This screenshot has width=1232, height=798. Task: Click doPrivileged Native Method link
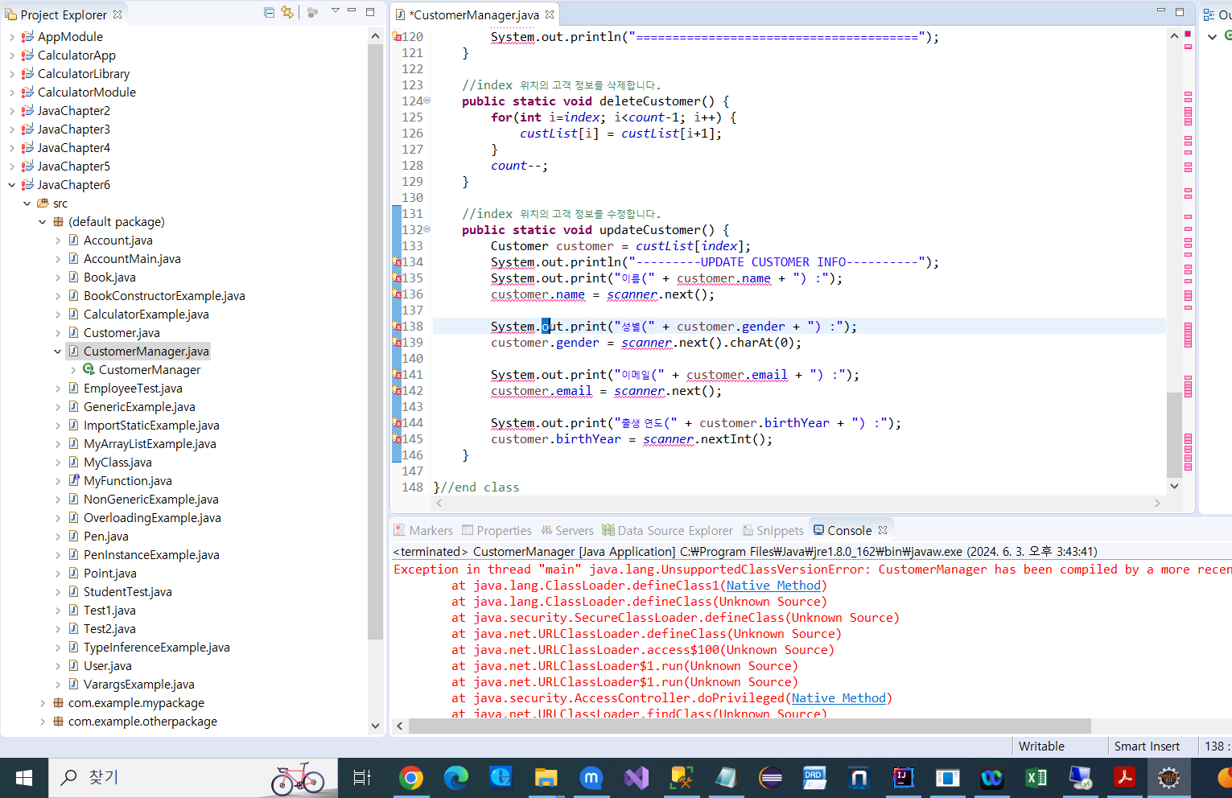[839, 698]
